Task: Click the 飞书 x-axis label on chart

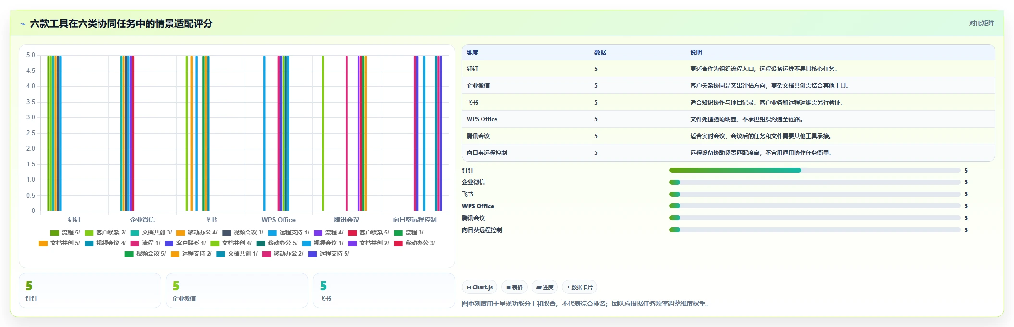Action: (210, 220)
